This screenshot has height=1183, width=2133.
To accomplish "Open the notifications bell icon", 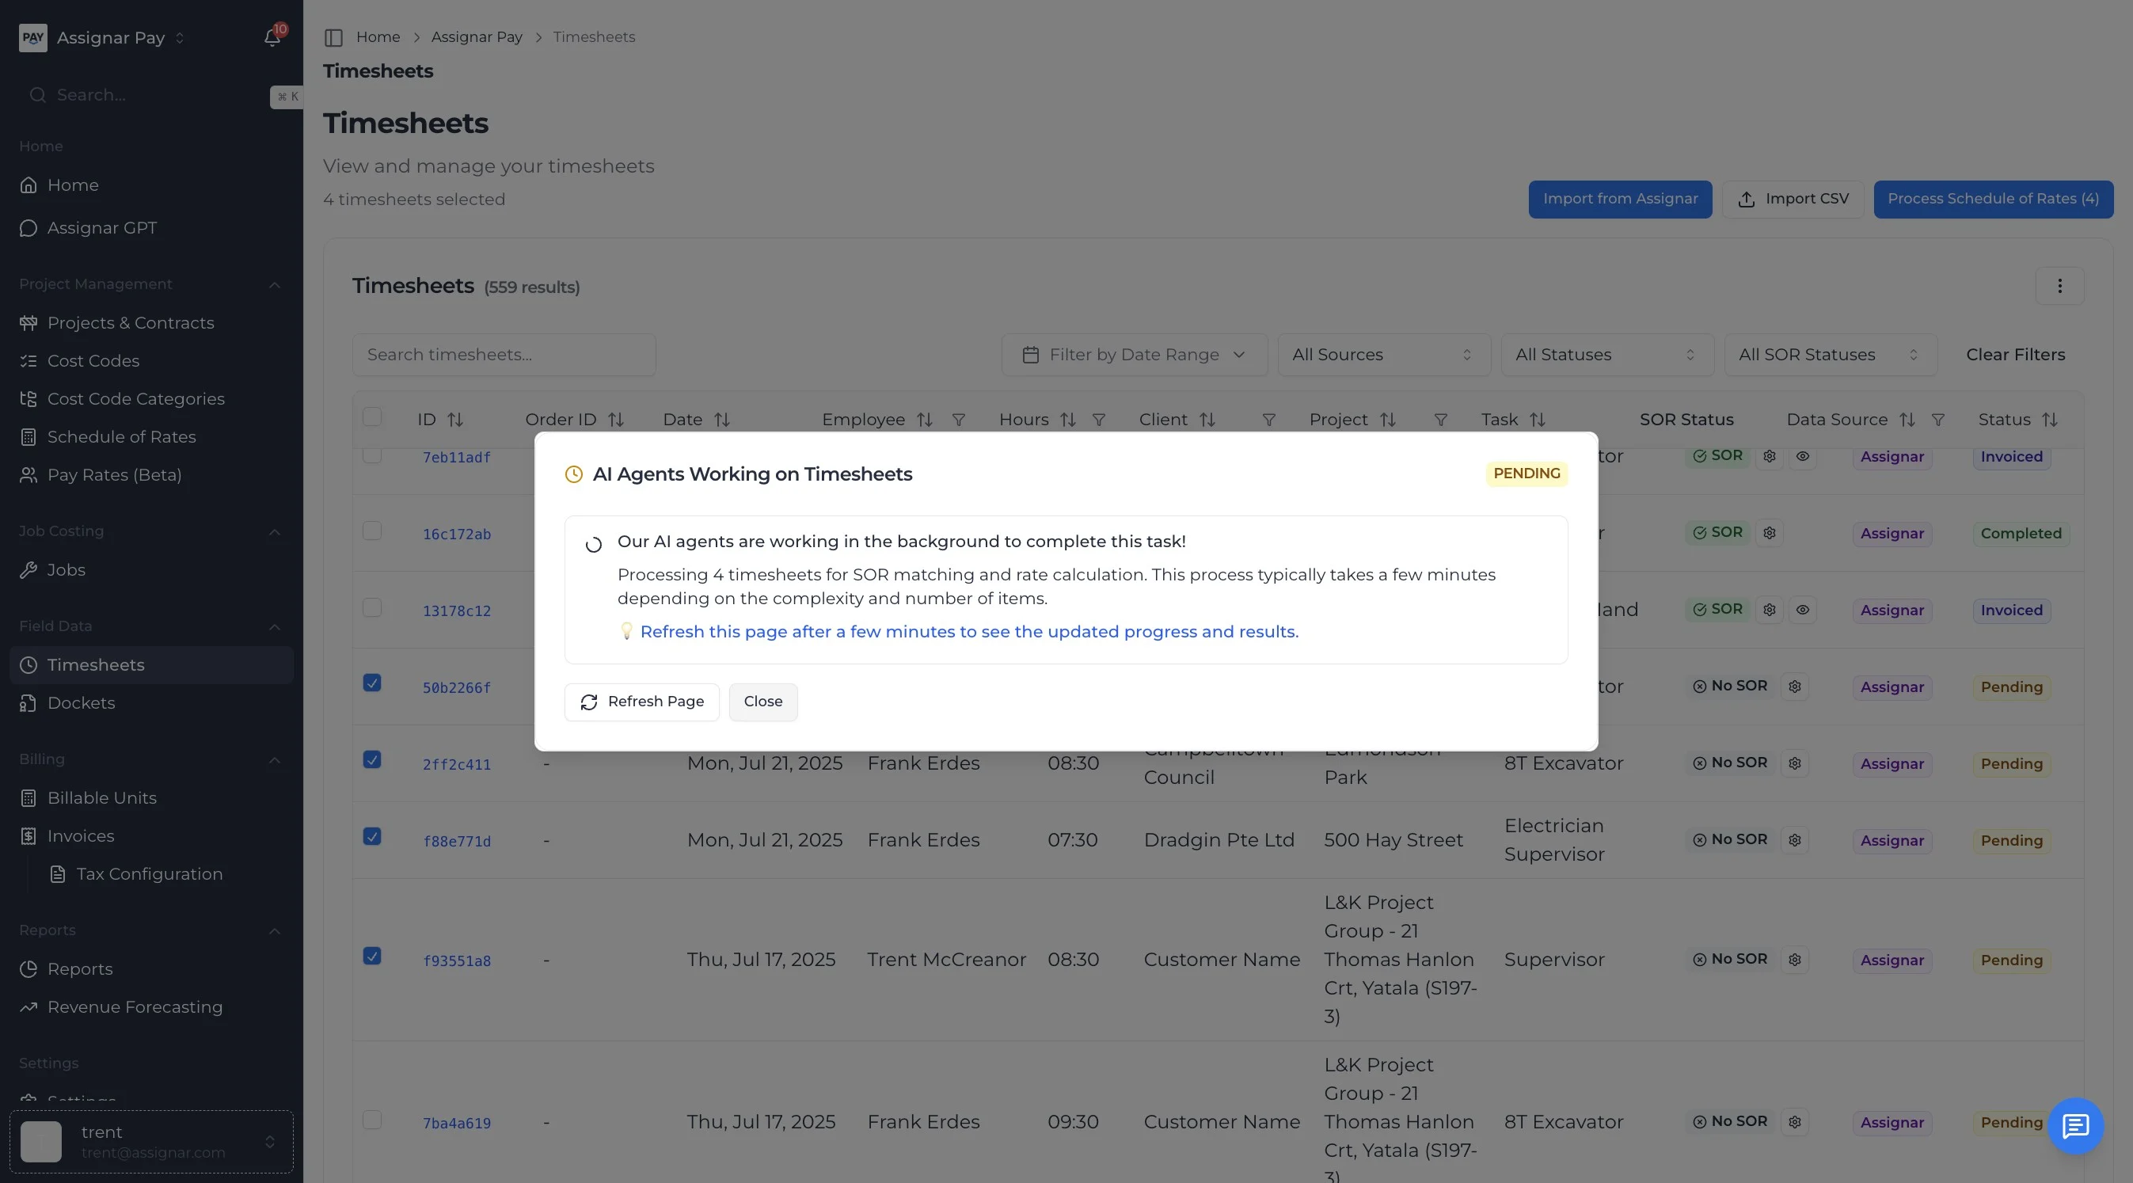I will 272,38.
